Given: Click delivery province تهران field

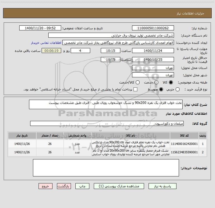Looking at the screenshot, I should pyautogui.click(x=153, y=68).
